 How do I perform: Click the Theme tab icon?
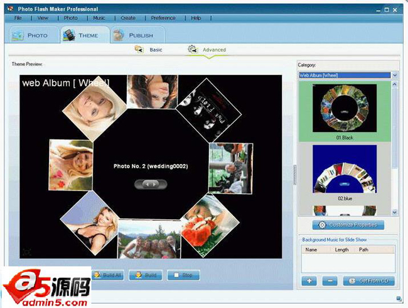69,36
